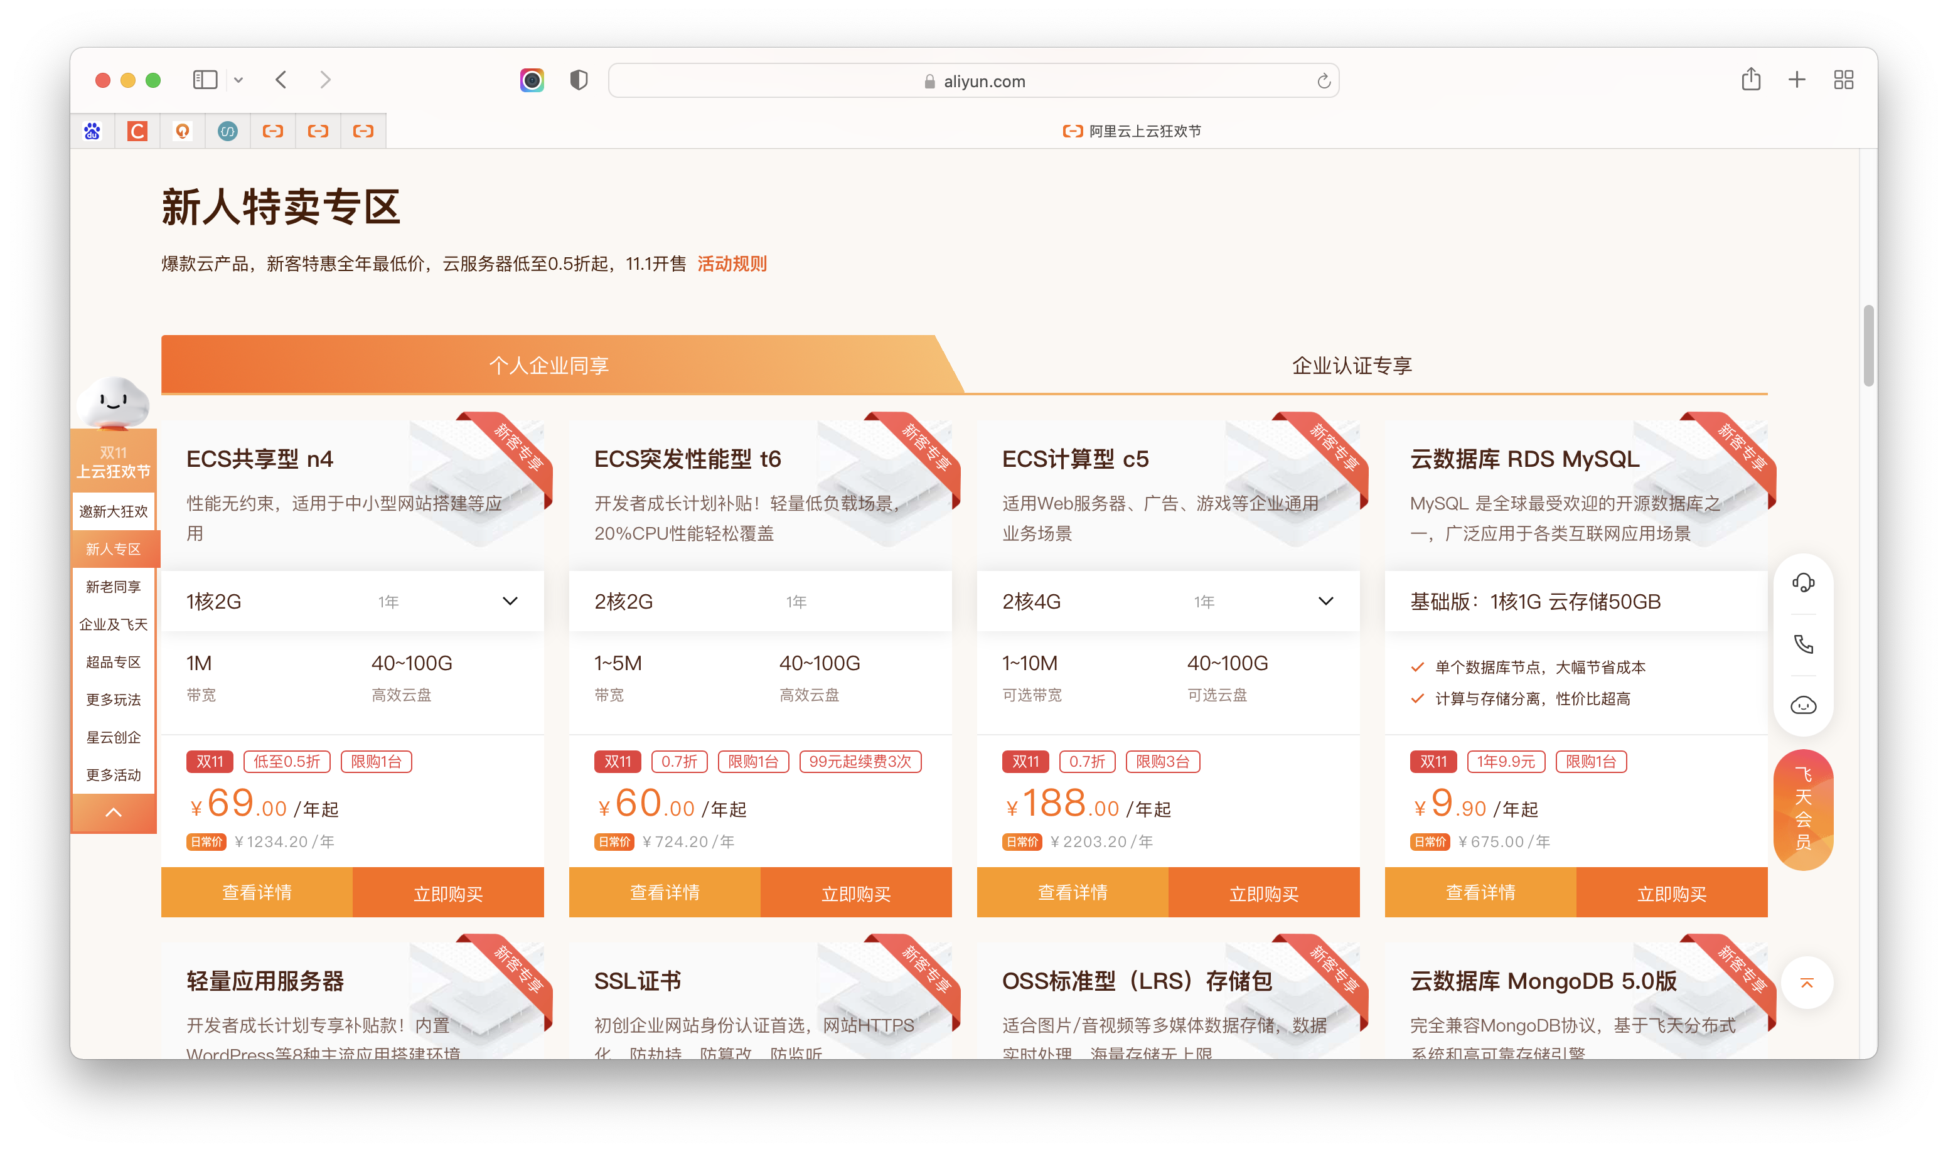Viewport: 1948px width, 1152px height.
Task: View details for ECS突发性能型 t6
Action: pyautogui.click(x=665, y=893)
